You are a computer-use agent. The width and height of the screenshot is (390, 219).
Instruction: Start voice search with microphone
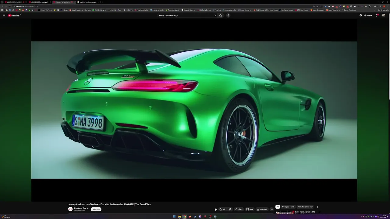point(228,15)
